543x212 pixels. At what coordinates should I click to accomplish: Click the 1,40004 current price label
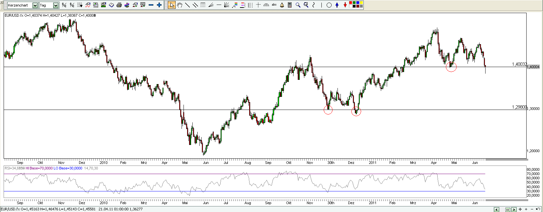pos(533,67)
